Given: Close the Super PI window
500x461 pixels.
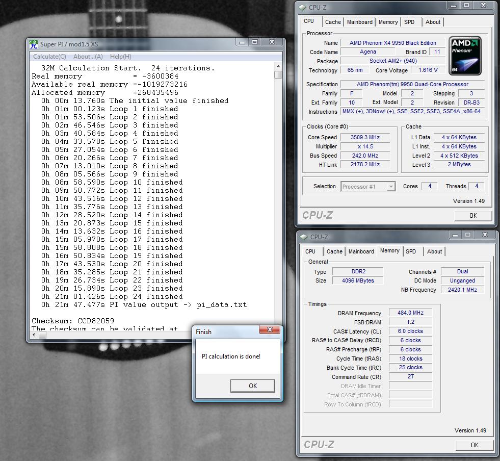Looking at the screenshot, I should (x=272, y=42).
